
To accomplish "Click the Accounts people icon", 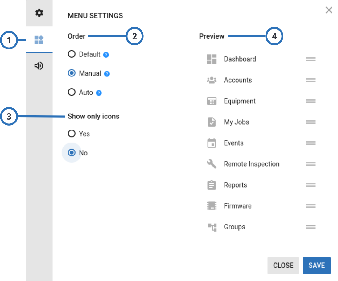I will click(x=212, y=80).
